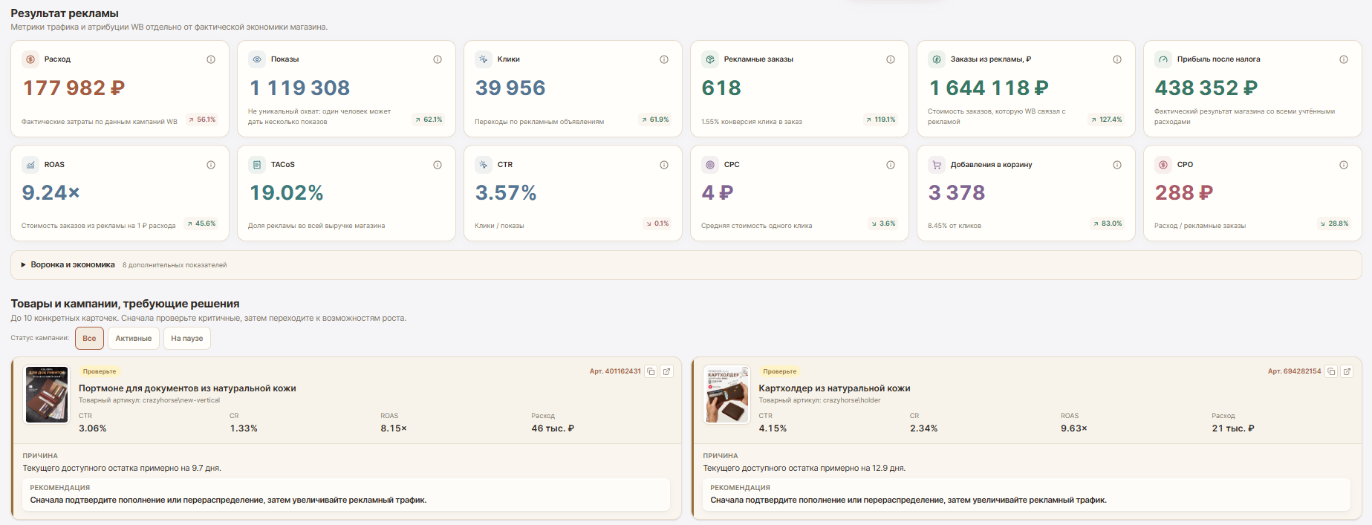Show the info tooltip for Показы
1372x525 pixels.
438,59
